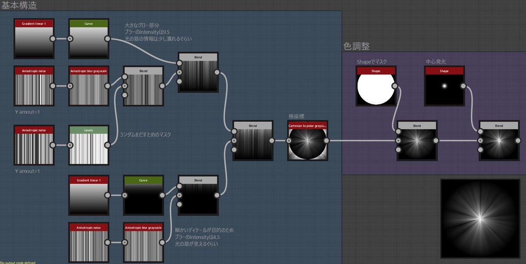This screenshot has height=264, width=526.
Task: Select the Gradient linear 1 node beside green-header Curve showing gray gradient
Action: point(34,39)
